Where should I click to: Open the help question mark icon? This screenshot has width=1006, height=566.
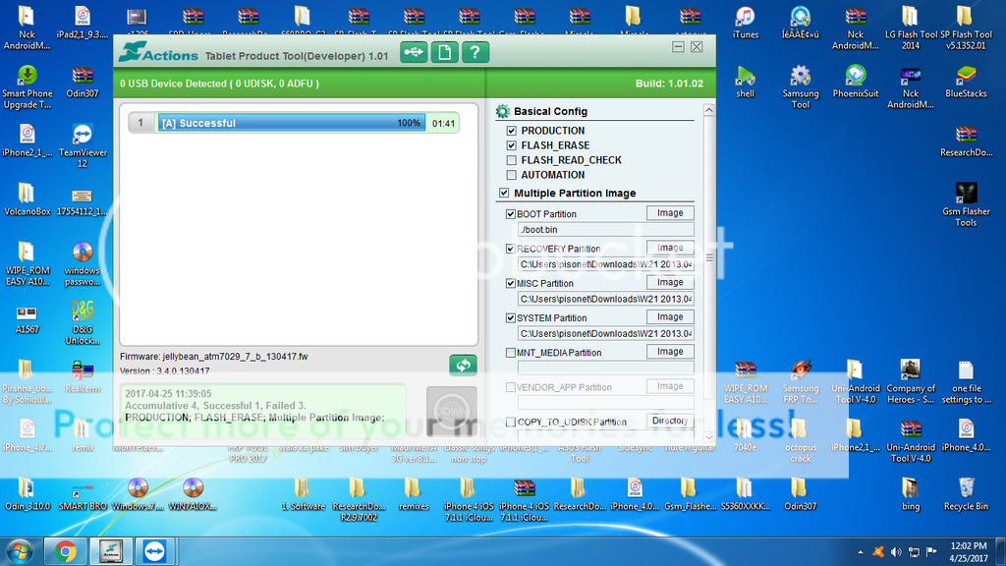pos(475,53)
